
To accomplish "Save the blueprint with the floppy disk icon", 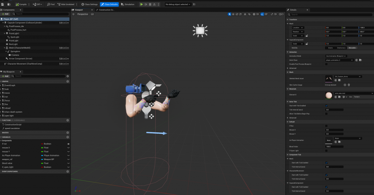I will (x=3, y=4).
